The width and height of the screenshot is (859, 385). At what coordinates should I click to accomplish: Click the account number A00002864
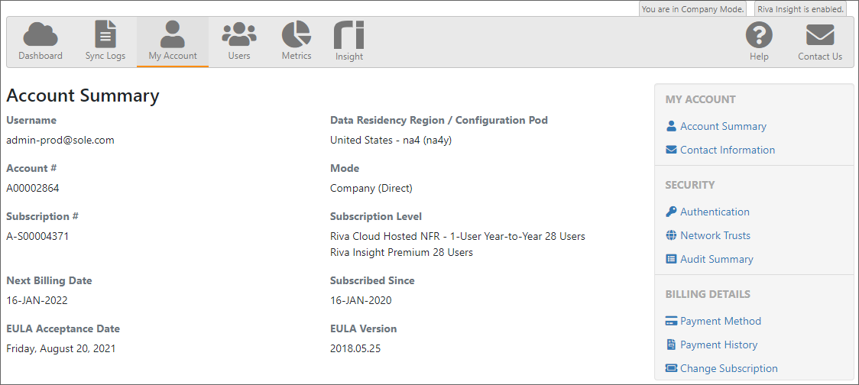point(33,189)
